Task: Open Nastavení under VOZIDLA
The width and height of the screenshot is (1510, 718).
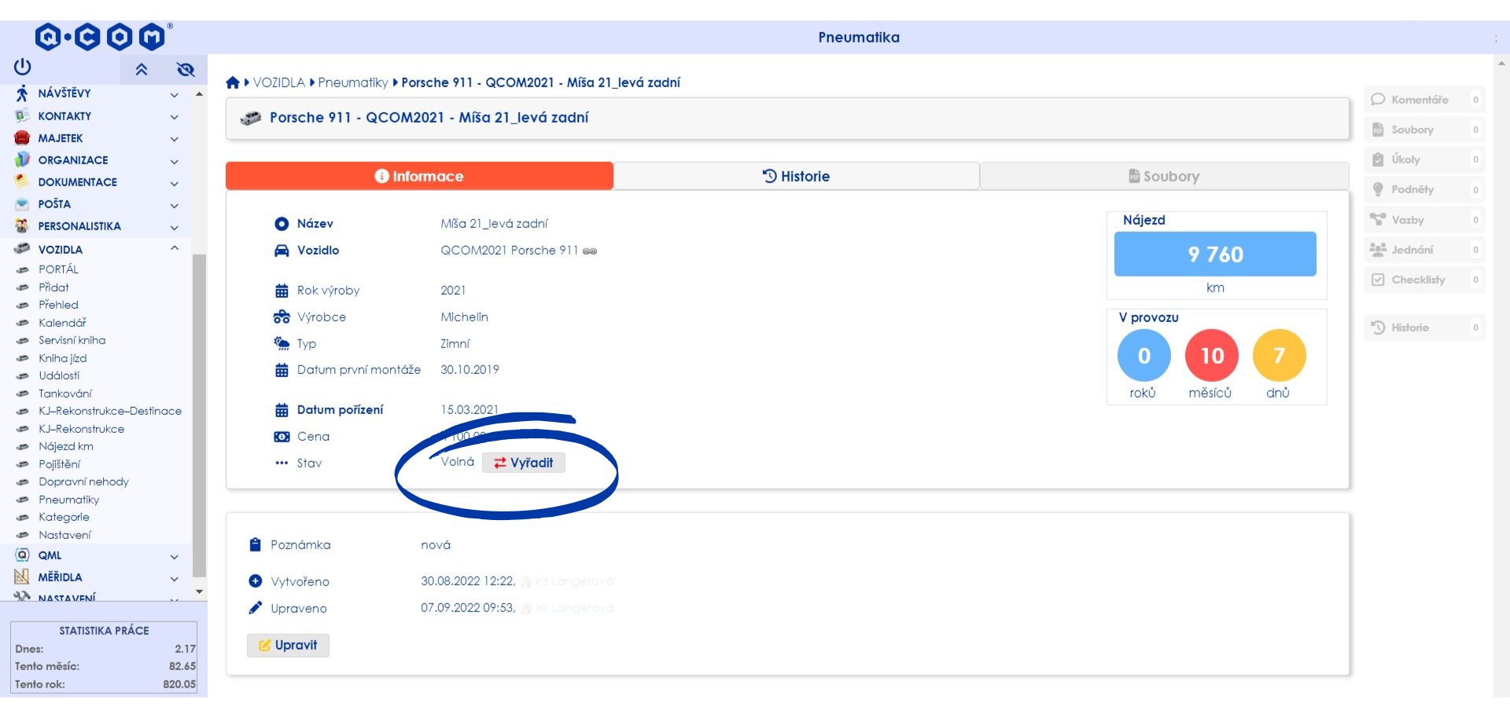Action: click(x=64, y=535)
